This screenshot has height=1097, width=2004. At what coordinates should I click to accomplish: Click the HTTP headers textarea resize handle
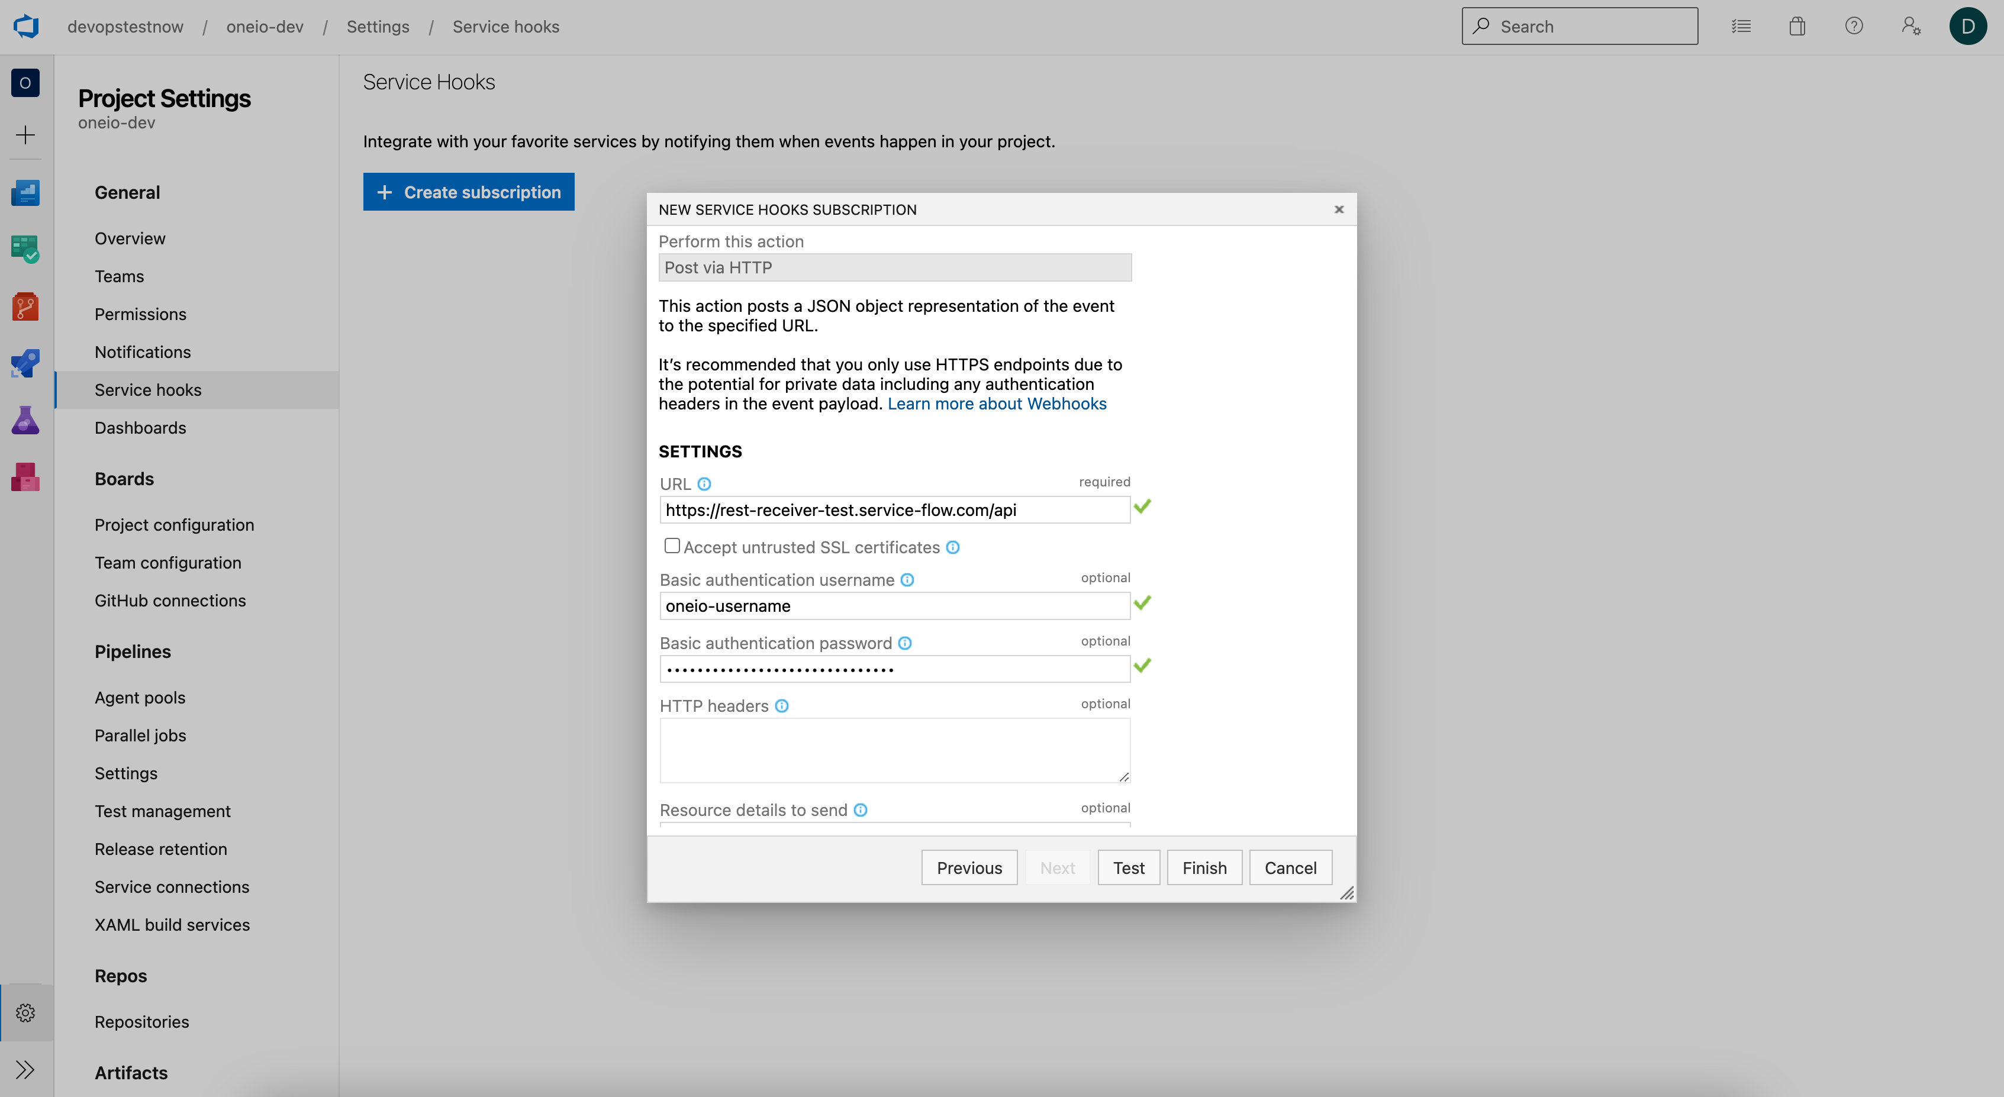click(x=1124, y=776)
